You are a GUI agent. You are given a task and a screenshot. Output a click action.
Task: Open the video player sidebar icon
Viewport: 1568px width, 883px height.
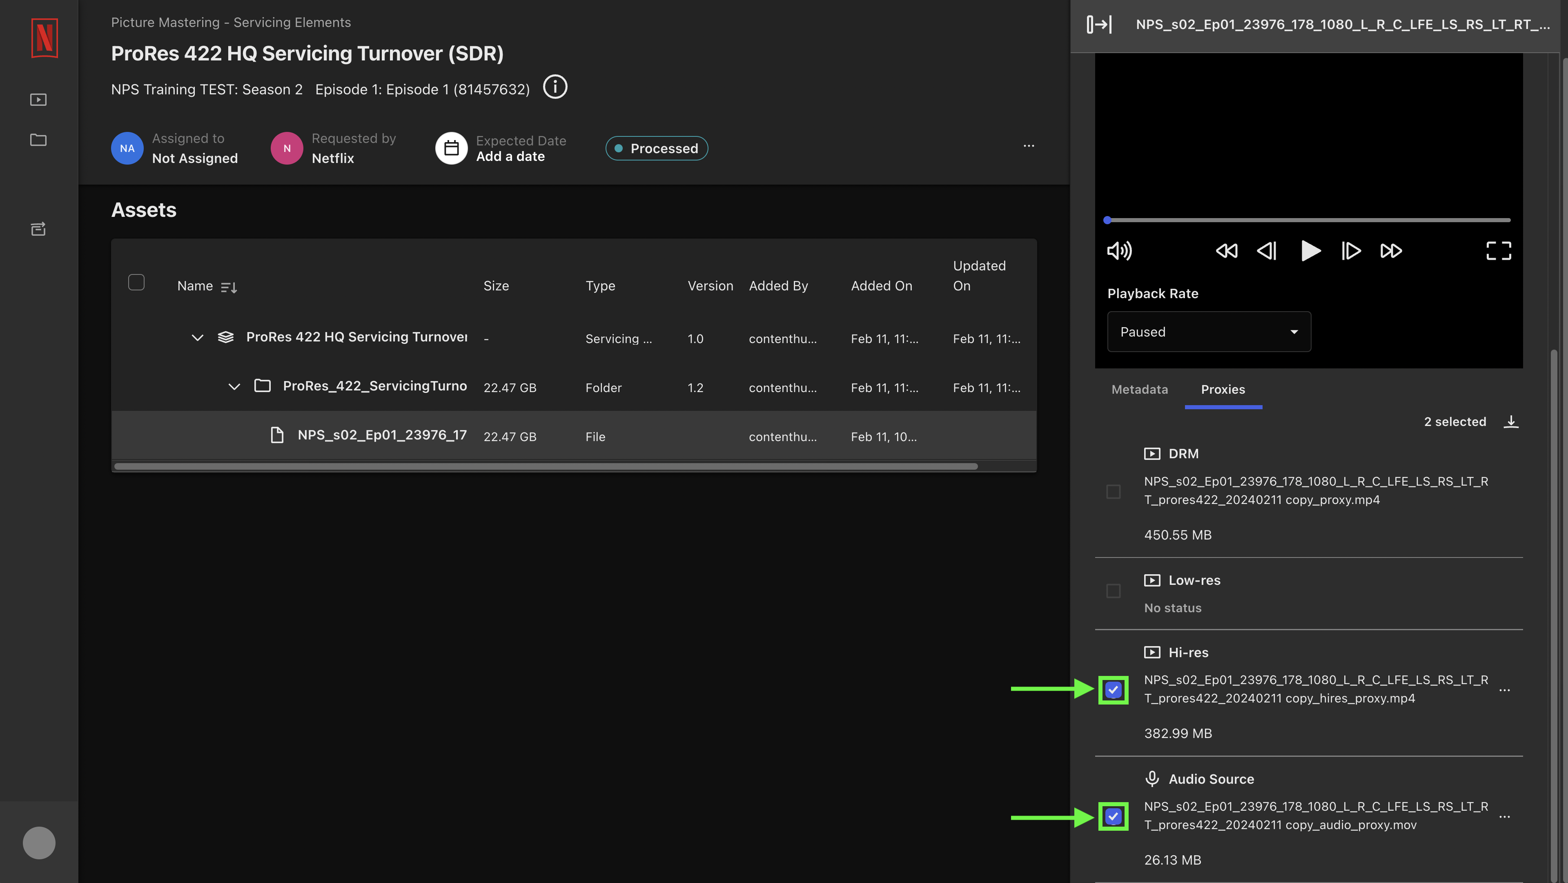click(x=38, y=99)
